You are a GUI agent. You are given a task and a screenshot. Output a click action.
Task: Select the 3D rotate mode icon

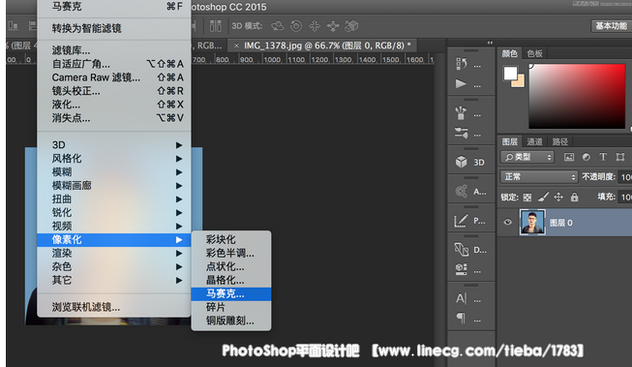coord(278,26)
